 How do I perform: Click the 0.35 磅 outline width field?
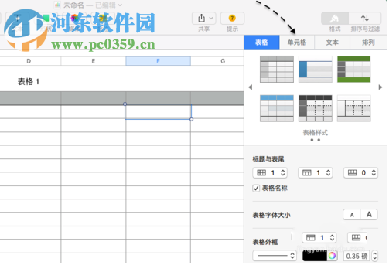click(357, 256)
